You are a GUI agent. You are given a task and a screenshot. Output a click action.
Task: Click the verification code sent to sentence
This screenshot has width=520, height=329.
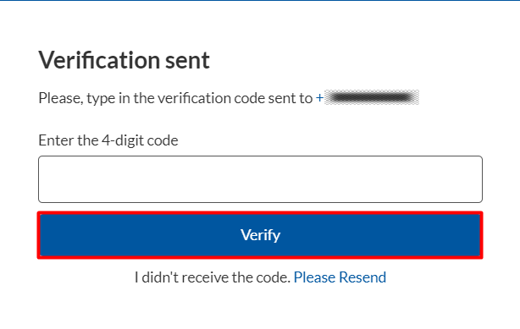point(175,98)
